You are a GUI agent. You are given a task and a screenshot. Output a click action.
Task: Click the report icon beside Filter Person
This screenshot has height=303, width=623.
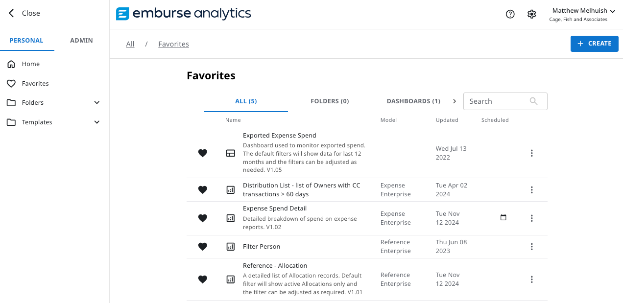click(x=230, y=247)
